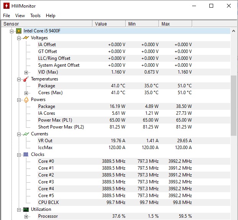Image resolution: width=238 pixels, height=220 pixels.
Task: Open the File menu
Action: tap(6, 16)
